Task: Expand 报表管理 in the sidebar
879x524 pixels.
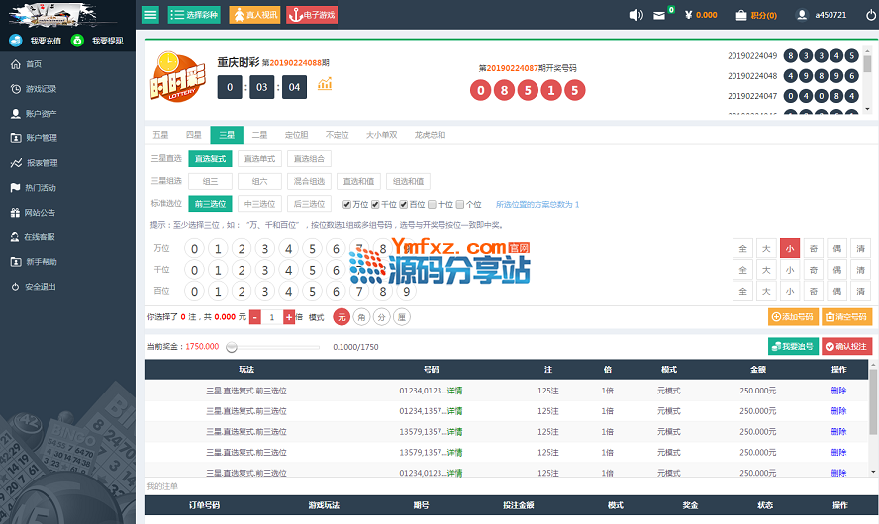Action: (x=42, y=163)
